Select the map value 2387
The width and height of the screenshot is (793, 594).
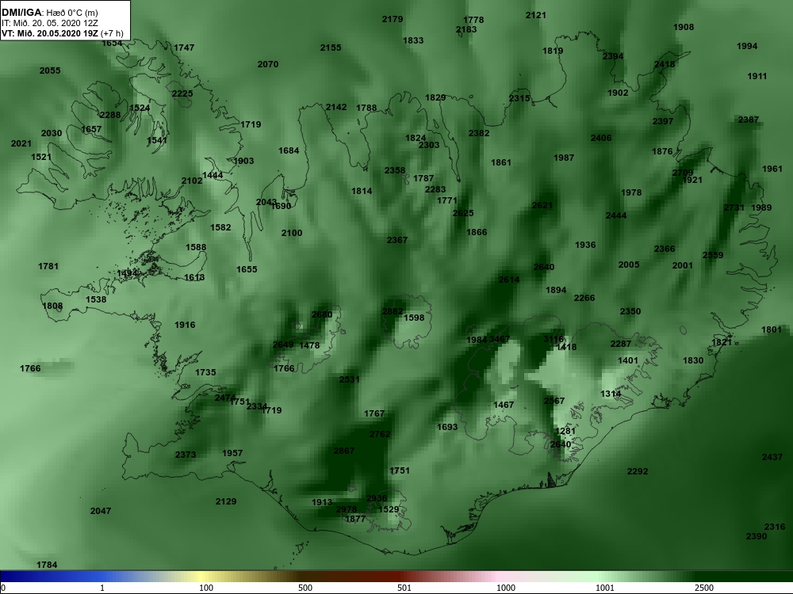[748, 120]
